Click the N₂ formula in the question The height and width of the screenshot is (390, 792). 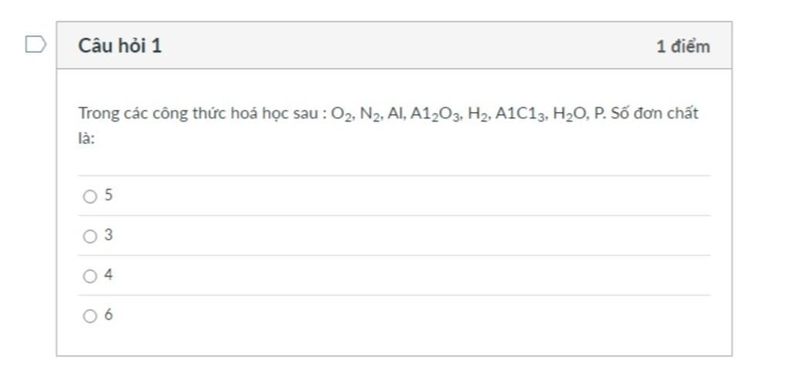[370, 114]
